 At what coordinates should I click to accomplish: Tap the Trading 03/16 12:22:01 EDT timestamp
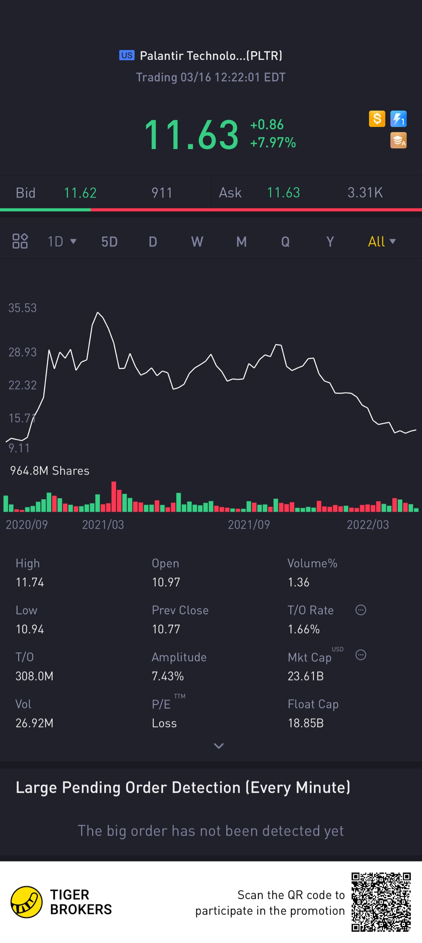(x=211, y=77)
